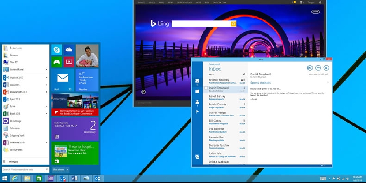Open the purple Build Keynote calendar tile
Viewport: 366px width, 183px height.
(x=75, y=129)
